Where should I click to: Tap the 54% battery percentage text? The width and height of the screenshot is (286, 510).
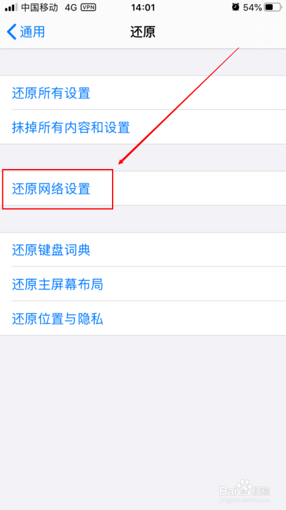pyautogui.click(x=253, y=7)
